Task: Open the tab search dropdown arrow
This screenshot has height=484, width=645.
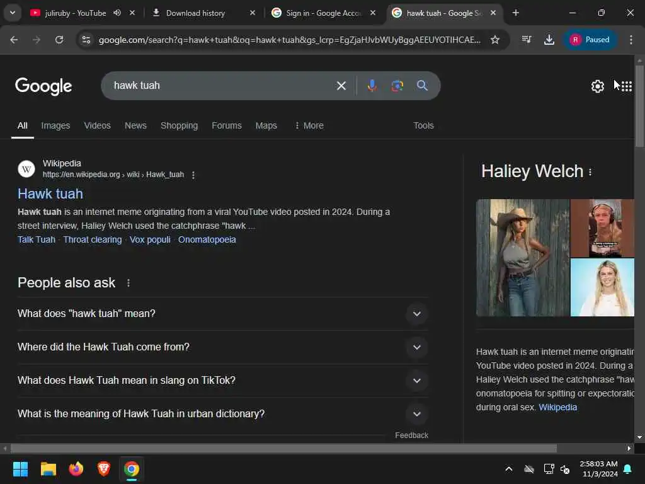Action: [x=13, y=13]
